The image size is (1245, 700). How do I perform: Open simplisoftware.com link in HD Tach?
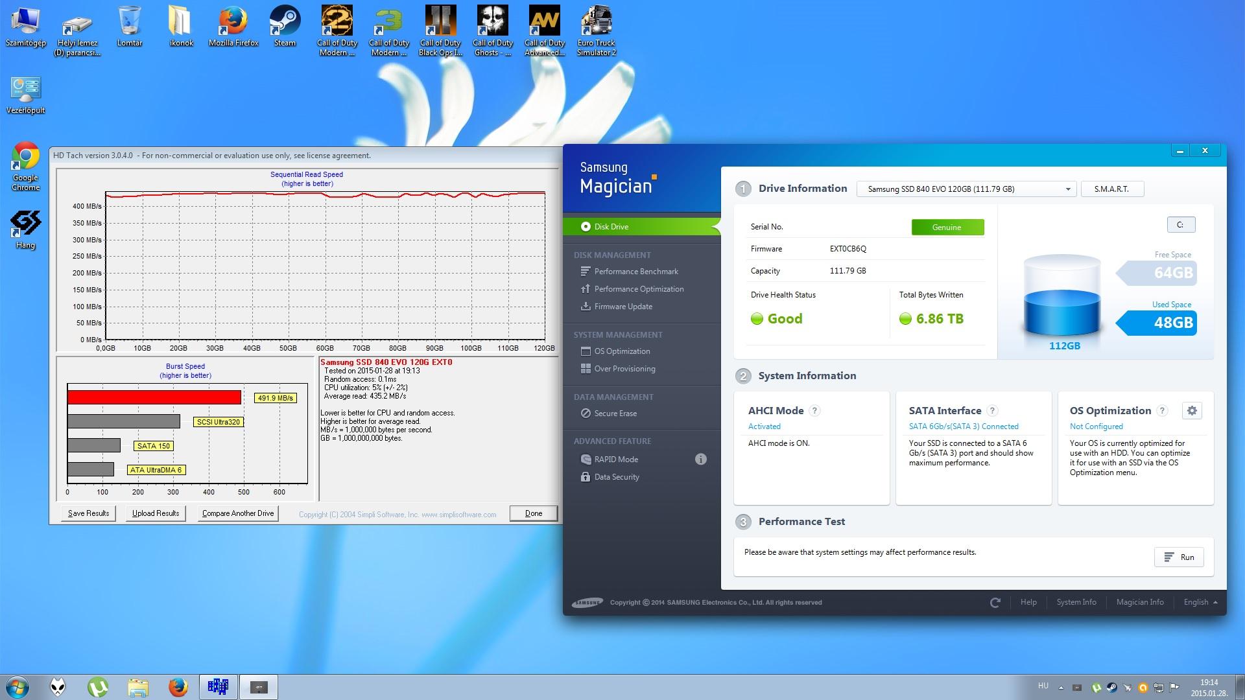coord(459,515)
